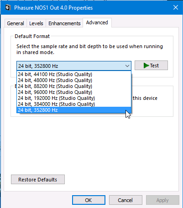Click the Apply button
This screenshot has width=183, height=208.
pyautogui.click(x=162, y=200)
